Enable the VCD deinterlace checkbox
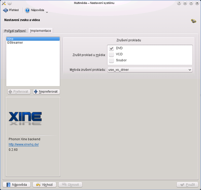Viewport: 201px width, 190px height. (111, 54)
